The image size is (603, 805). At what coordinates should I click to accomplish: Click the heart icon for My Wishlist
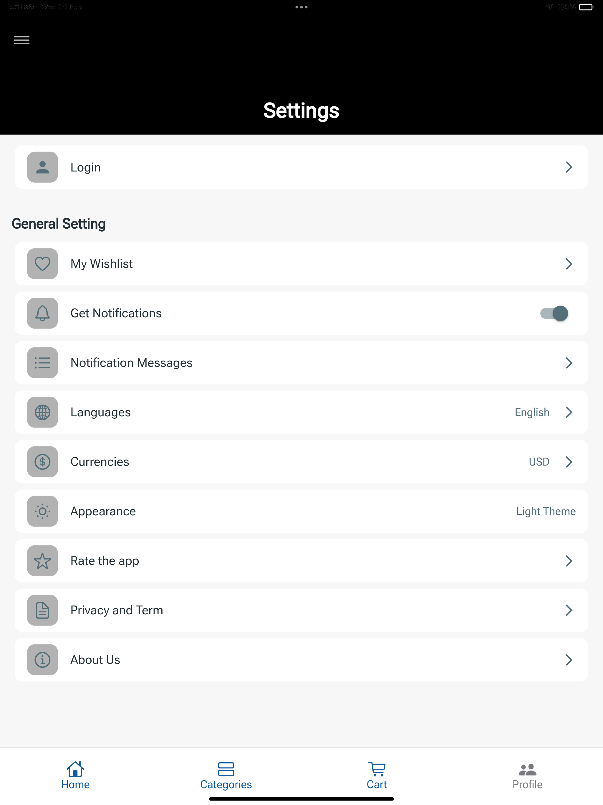coord(43,263)
